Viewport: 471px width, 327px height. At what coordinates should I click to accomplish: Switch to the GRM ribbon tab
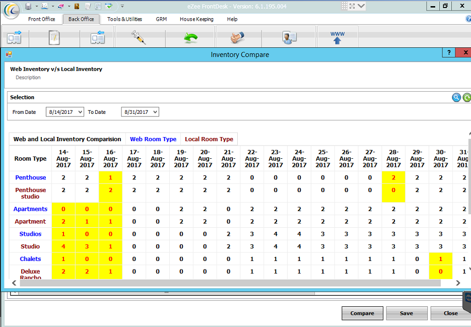(161, 19)
